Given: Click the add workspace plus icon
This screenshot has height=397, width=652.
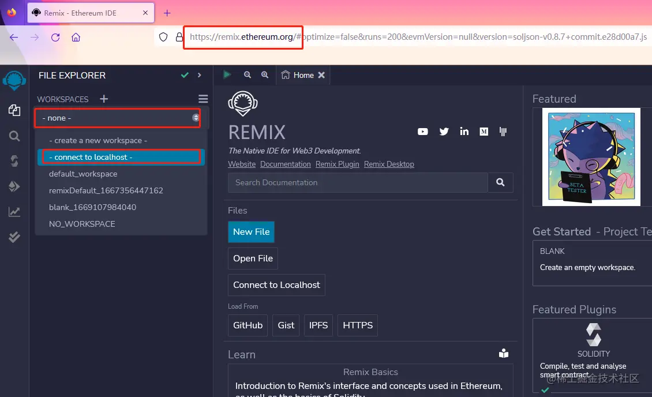Looking at the screenshot, I should tap(104, 99).
